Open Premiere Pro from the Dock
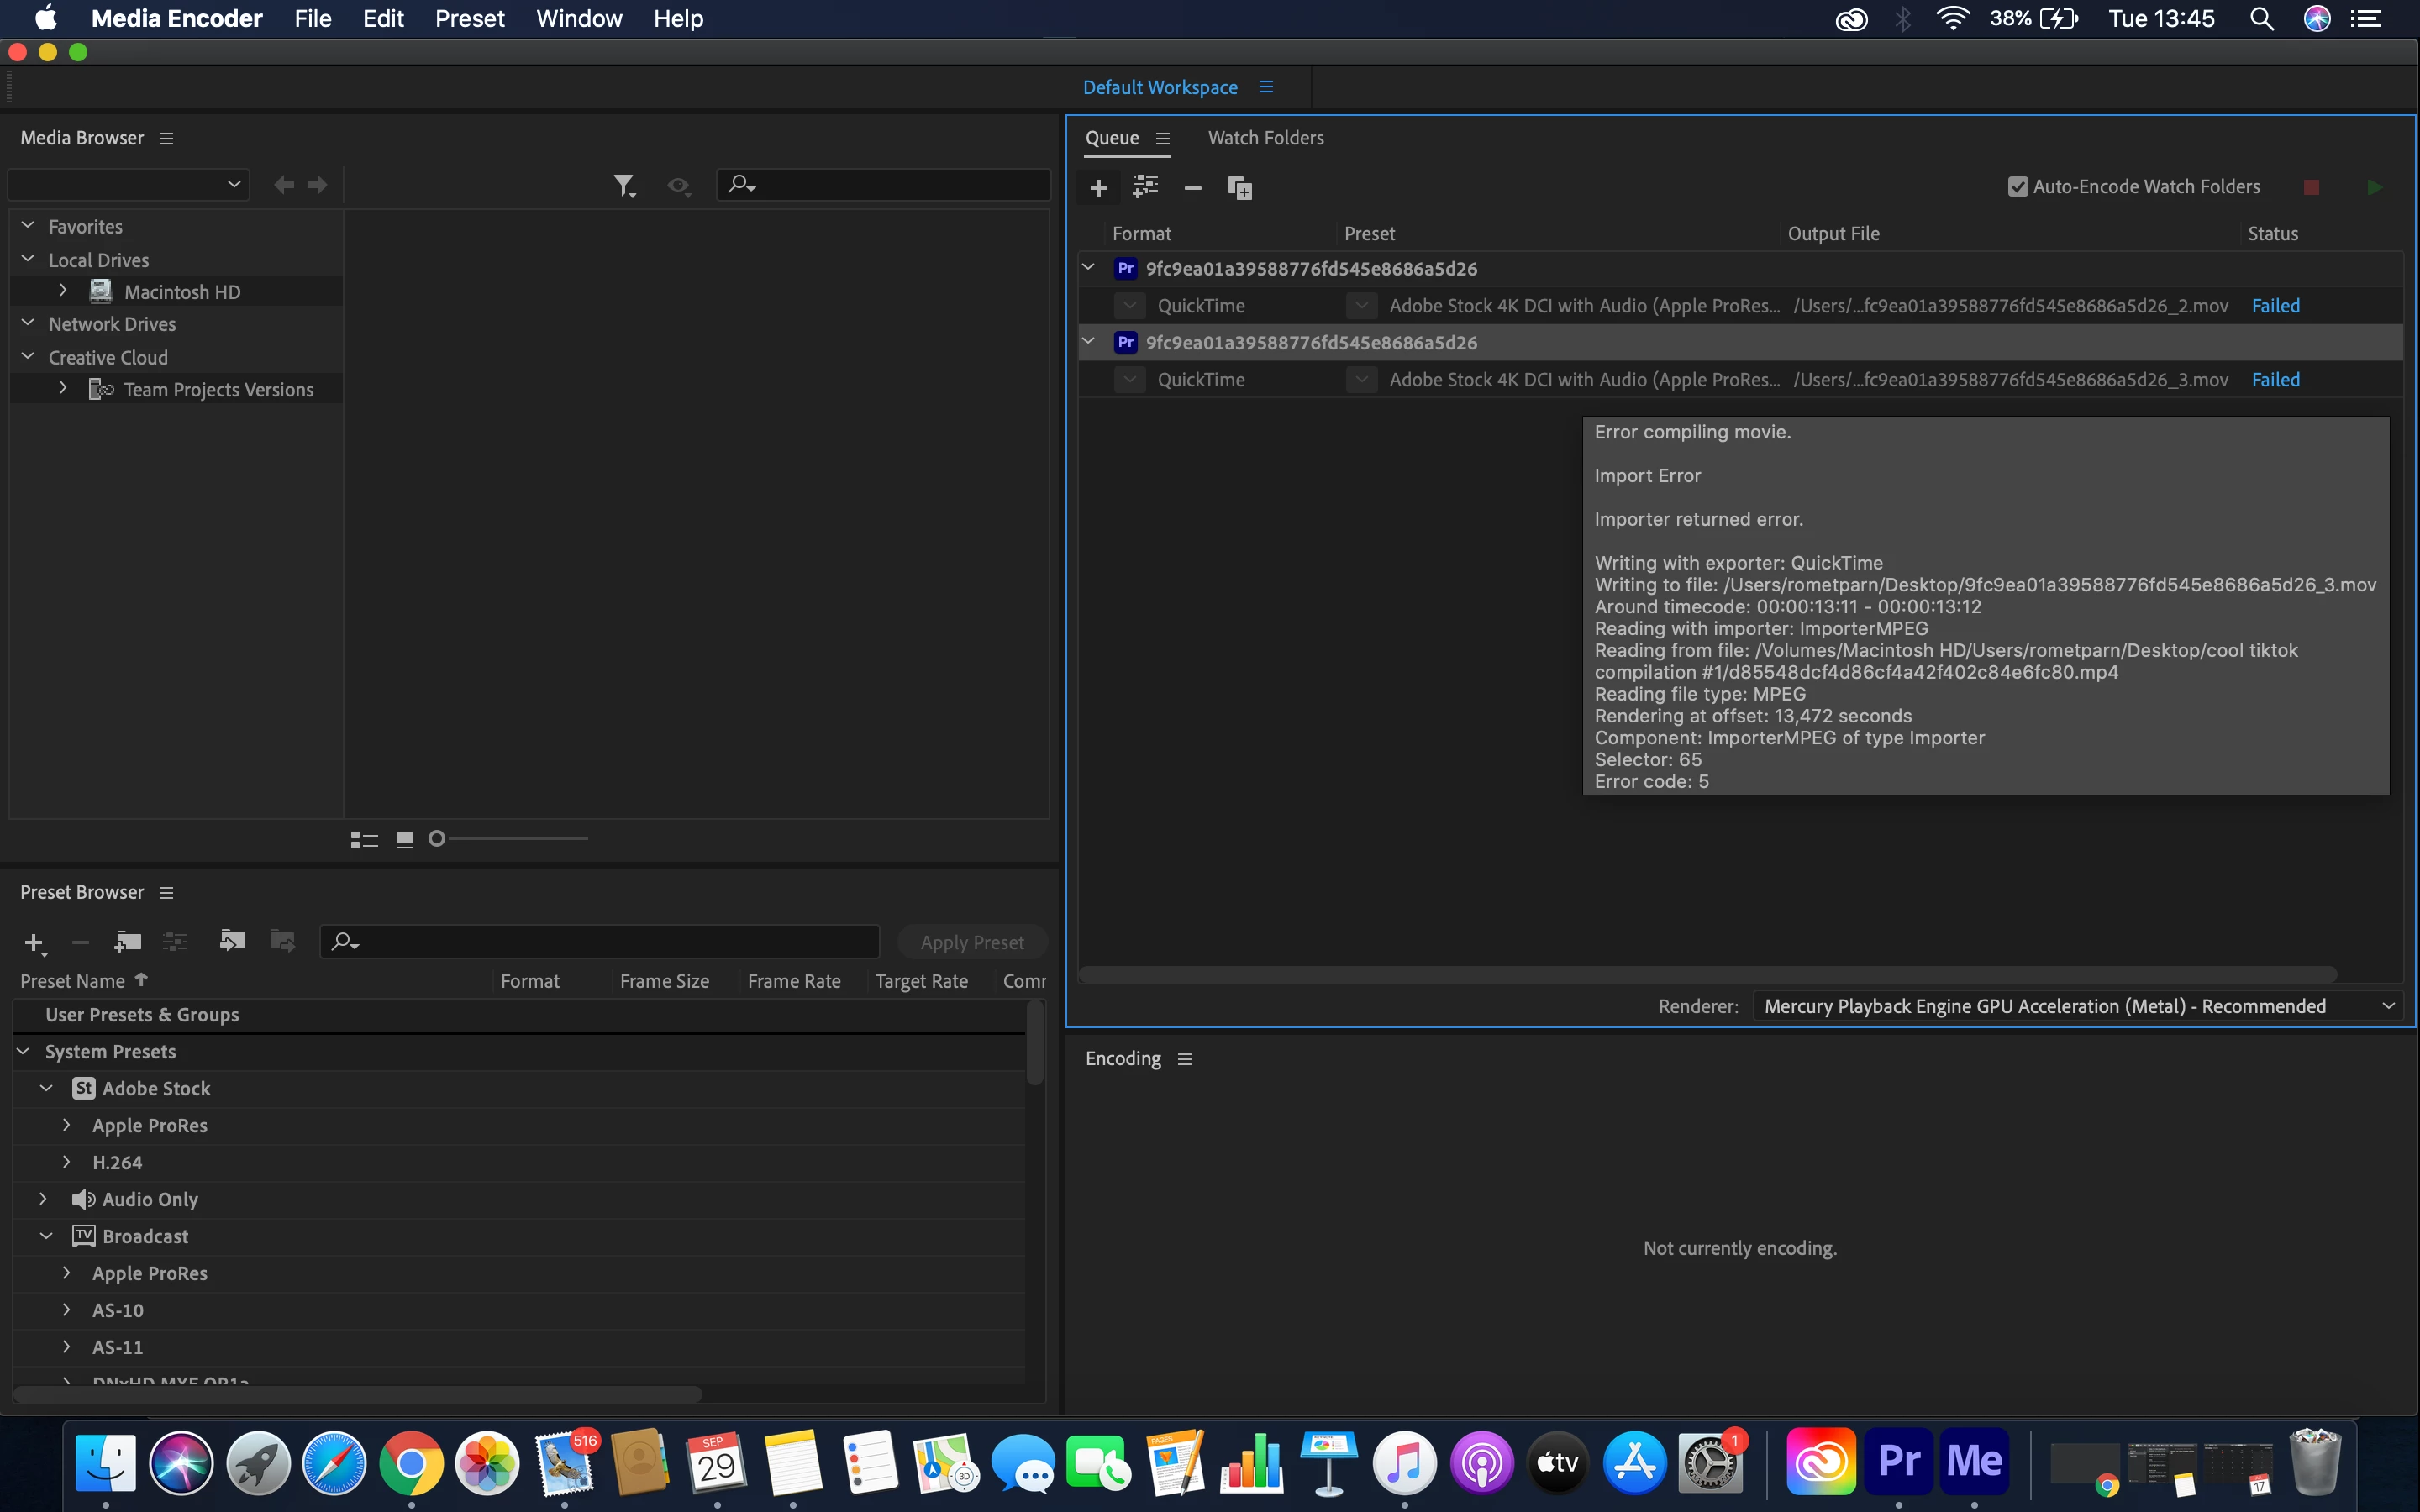The image size is (2420, 1512). tap(1898, 1461)
